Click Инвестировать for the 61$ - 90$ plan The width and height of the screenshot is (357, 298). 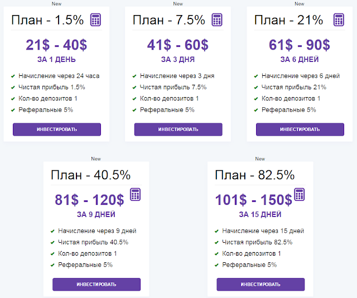[300, 129]
